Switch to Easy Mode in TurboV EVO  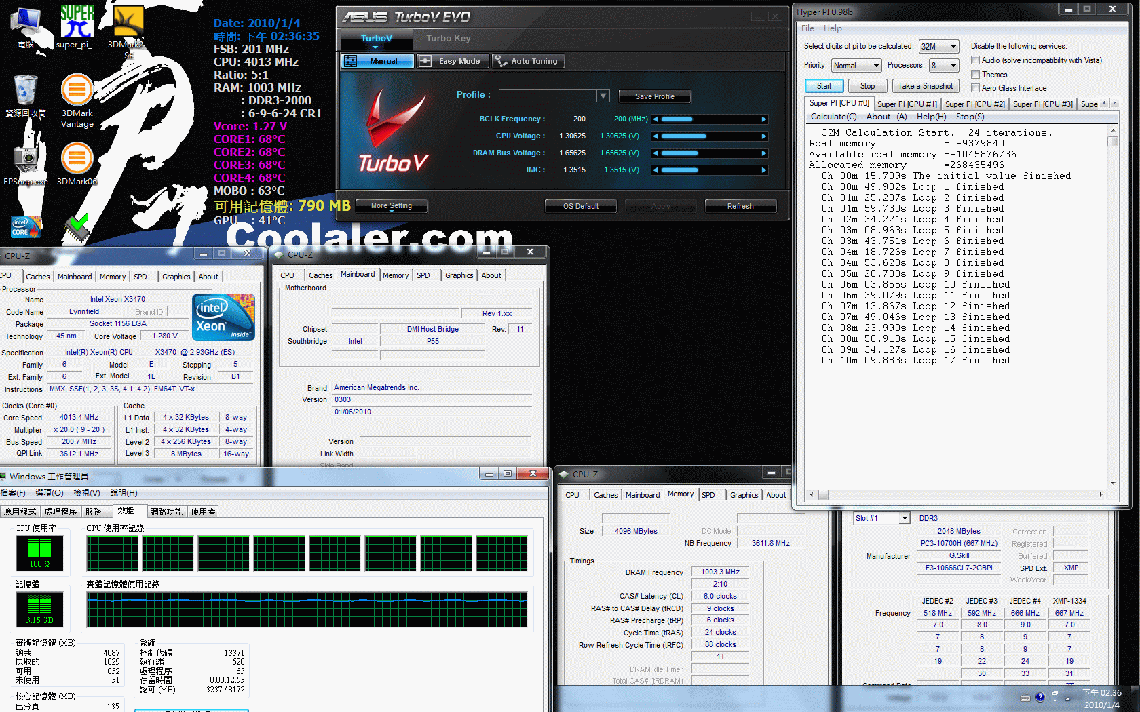[x=451, y=61]
